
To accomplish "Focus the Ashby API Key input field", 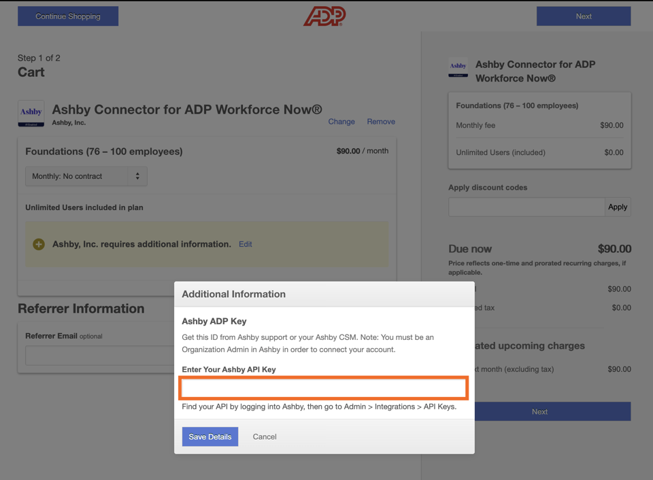I will pyautogui.click(x=324, y=388).
